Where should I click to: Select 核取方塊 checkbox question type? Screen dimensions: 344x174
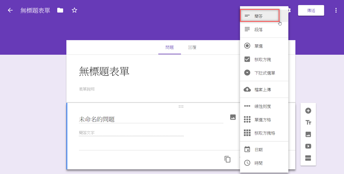[x=262, y=60]
